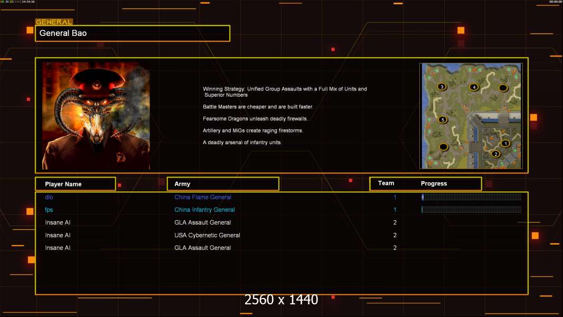The width and height of the screenshot is (563, 317).
Task: Click start position marker 2 on minimap
Action: pyautogui.click(x=496, y=154)
